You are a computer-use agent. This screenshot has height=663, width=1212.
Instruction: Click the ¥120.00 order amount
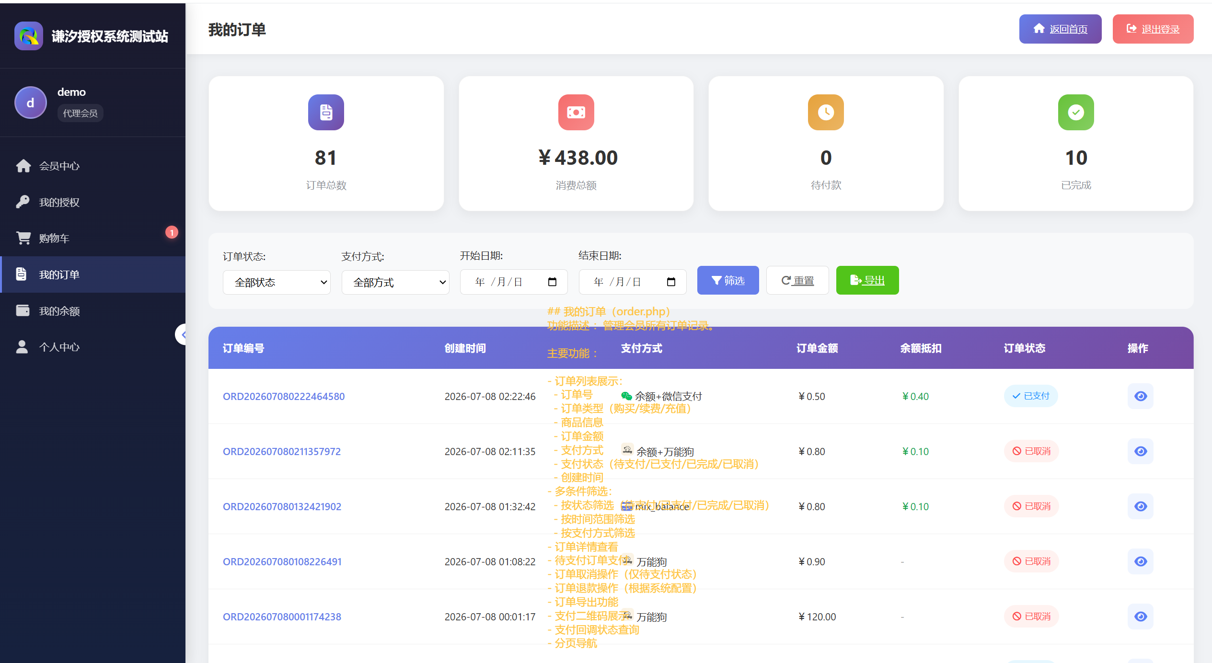tap(817, 617)
